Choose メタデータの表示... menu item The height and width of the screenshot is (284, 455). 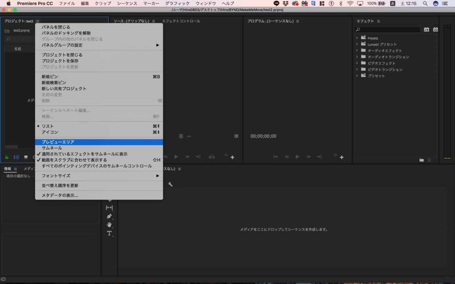(99, 195)
